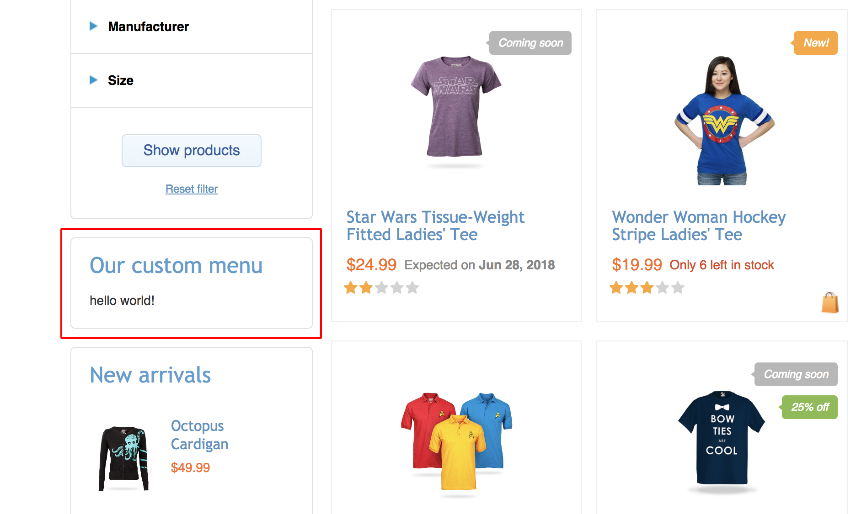Viewport: 856px width, 514px height.
Task: Rate Star Wars tee five stars
Action: (412, 288)
